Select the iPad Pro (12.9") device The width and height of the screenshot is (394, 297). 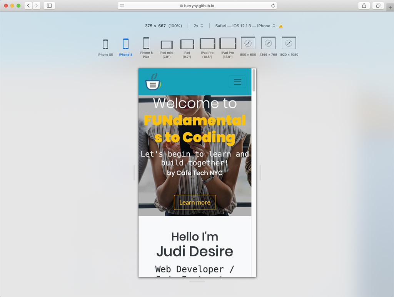point(228,43)
